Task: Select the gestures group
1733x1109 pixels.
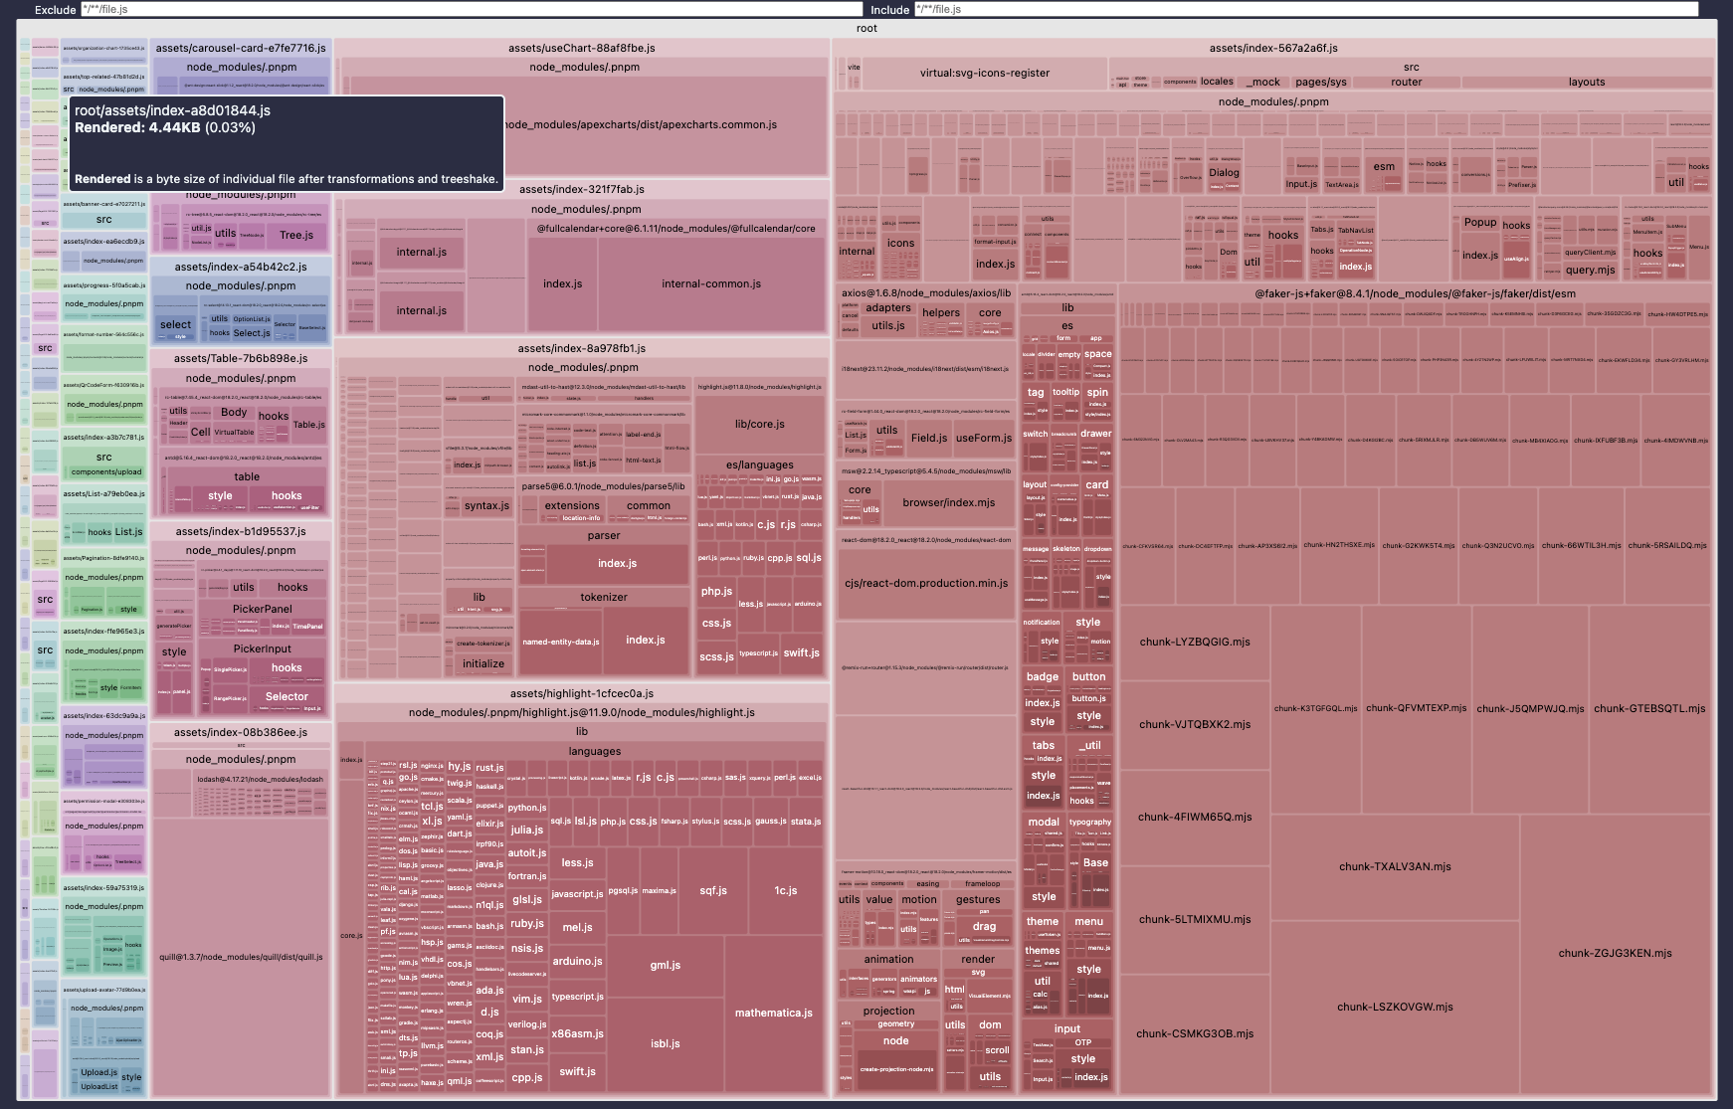Action: [978, 899]
